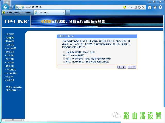Open IP带宽控制 in the sidebar

click(11, 70)
